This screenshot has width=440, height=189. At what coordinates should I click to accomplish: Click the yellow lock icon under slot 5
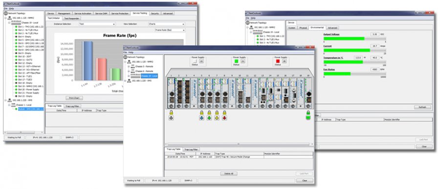[201, 113]
